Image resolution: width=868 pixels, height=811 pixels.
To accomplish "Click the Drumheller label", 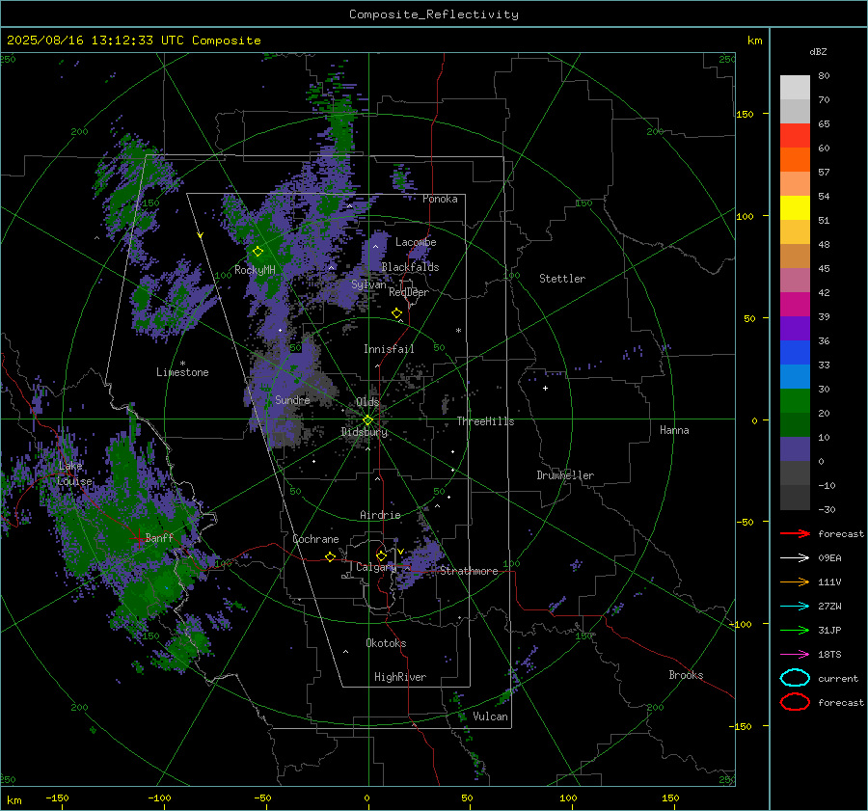I will point(565,475).
